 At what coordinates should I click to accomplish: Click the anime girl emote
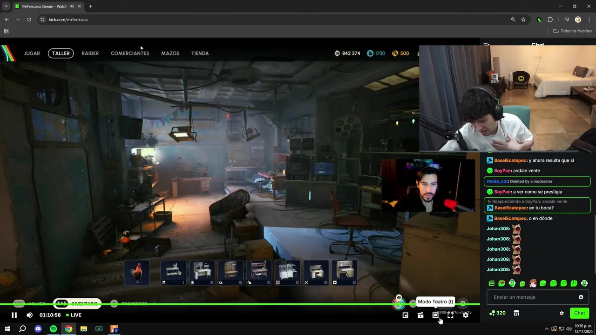533,283
